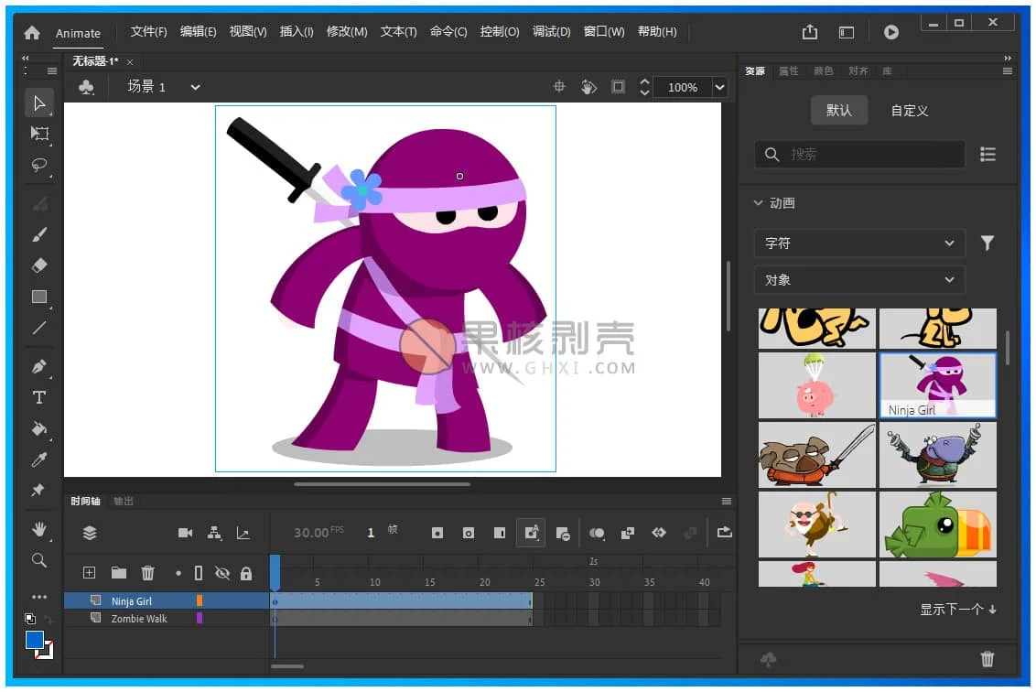Click the assets filter funnel icon
This screenshot has width=1036, height=692.
click(987, 243)
